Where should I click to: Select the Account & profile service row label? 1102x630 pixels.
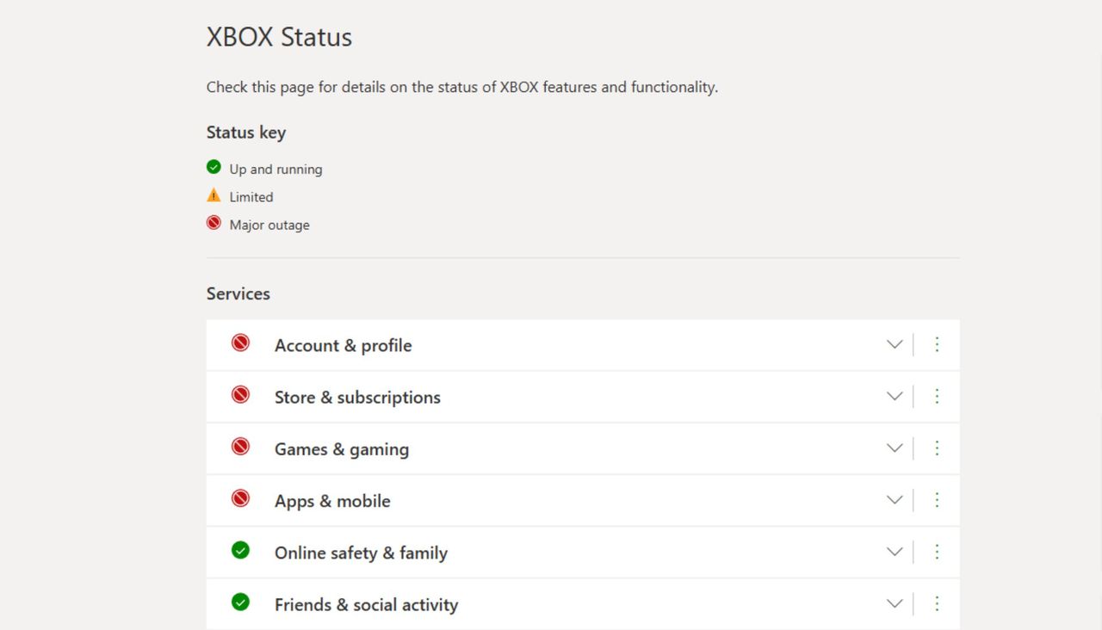[x=343, y=346]
